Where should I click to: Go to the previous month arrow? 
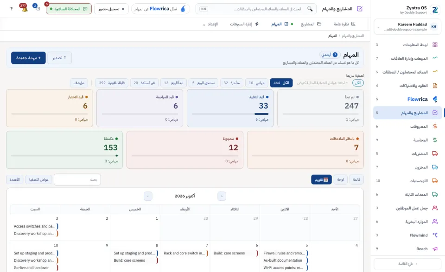[x=222, y=196]
